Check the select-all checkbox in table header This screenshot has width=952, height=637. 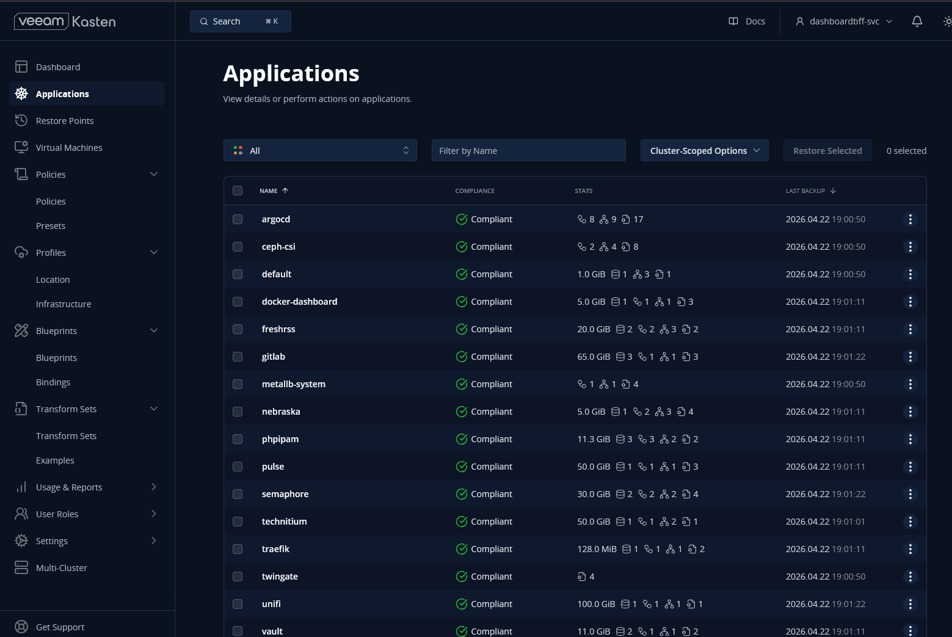click(238, 191)
